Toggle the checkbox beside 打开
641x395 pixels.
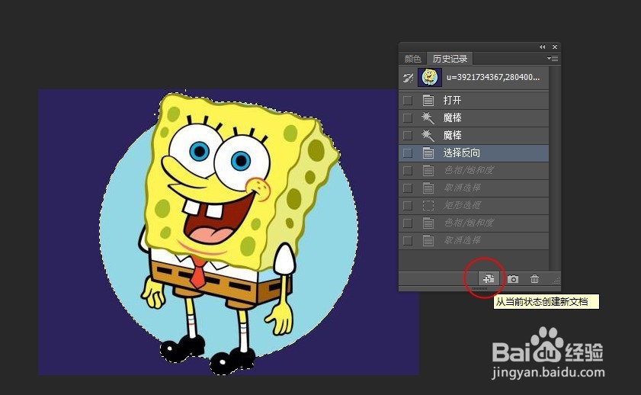[x=408, y=100]
